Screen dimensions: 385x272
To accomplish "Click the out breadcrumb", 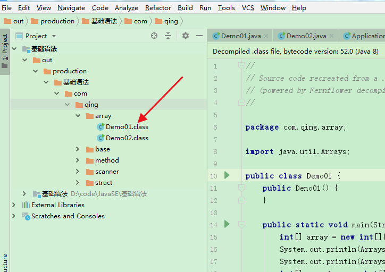I will (13, 21).
